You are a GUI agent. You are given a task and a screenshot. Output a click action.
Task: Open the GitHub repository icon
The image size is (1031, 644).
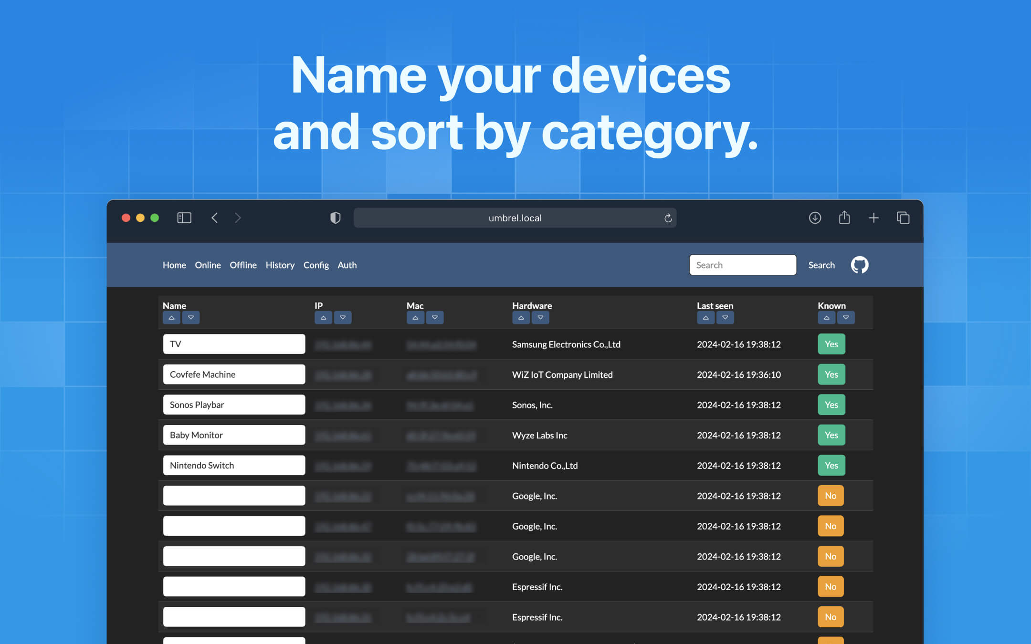[x=859, y=265]
